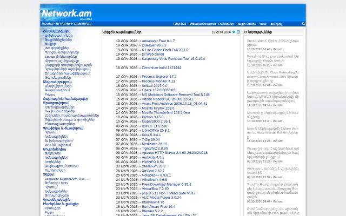Open Language Support Arm, Rus sidebar link
Screen dimensions: 346x216
click(67, 179)
